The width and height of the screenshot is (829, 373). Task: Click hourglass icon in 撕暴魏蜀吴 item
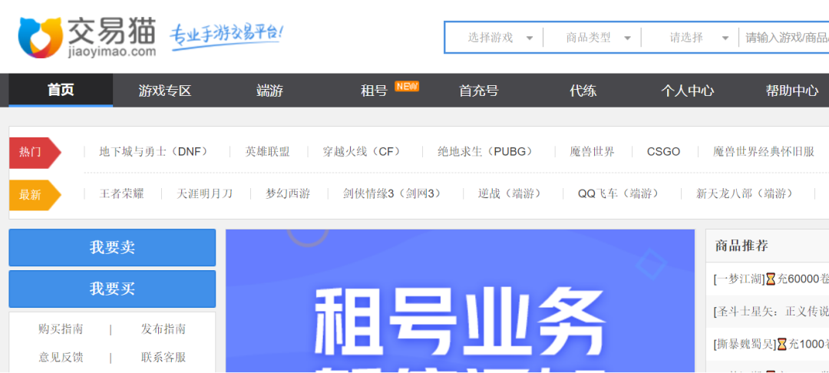point(782,345)
